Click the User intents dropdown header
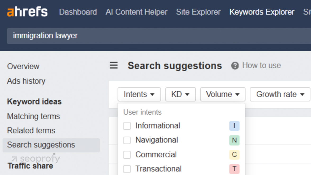The width and height of the screenshot is (311, 175). (x=142, y=112)
